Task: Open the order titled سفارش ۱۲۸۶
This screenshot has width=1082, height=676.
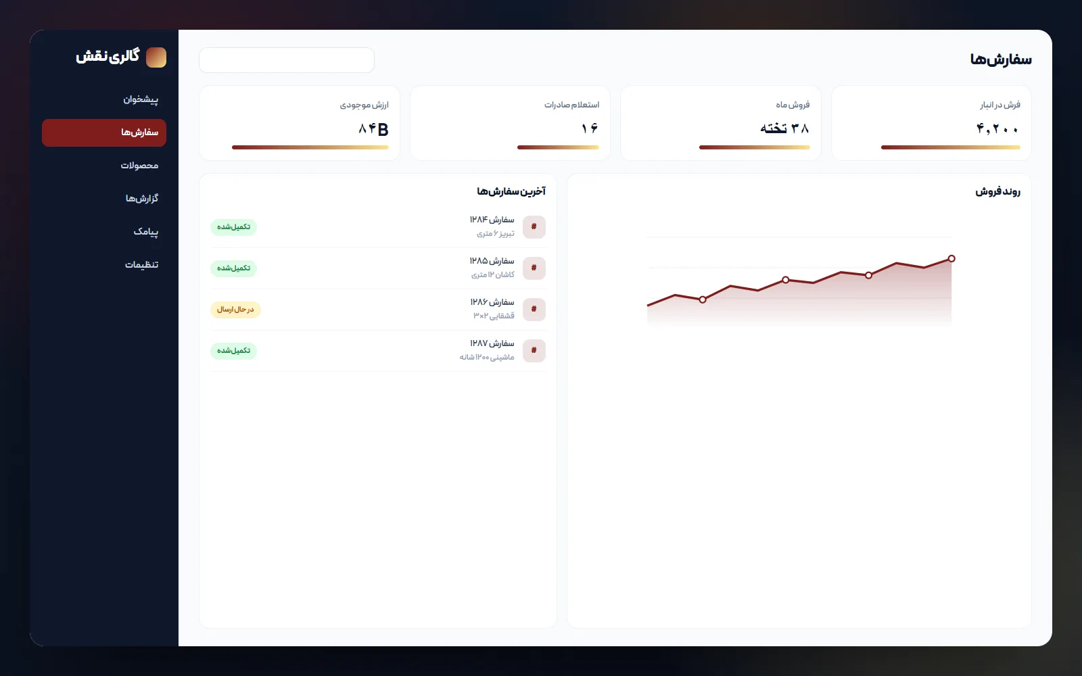Action: pyautogui.click(x=492, y=302)
